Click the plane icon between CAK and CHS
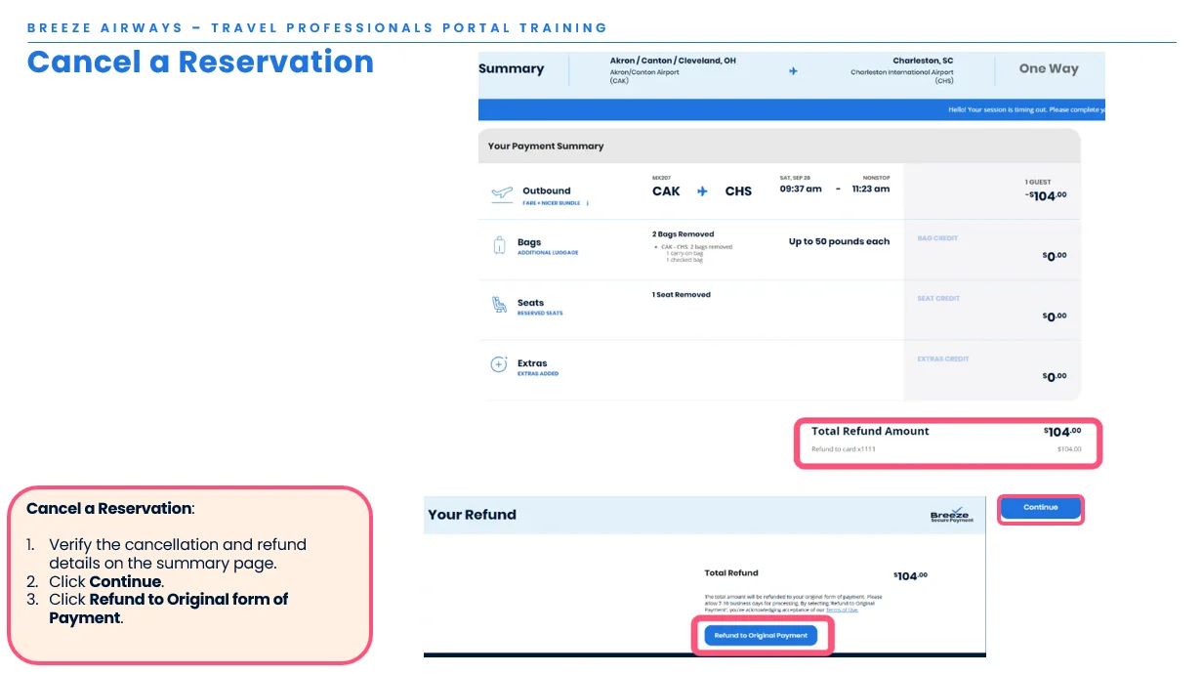This screenshot has height=674, width=1202. (702, 191)
